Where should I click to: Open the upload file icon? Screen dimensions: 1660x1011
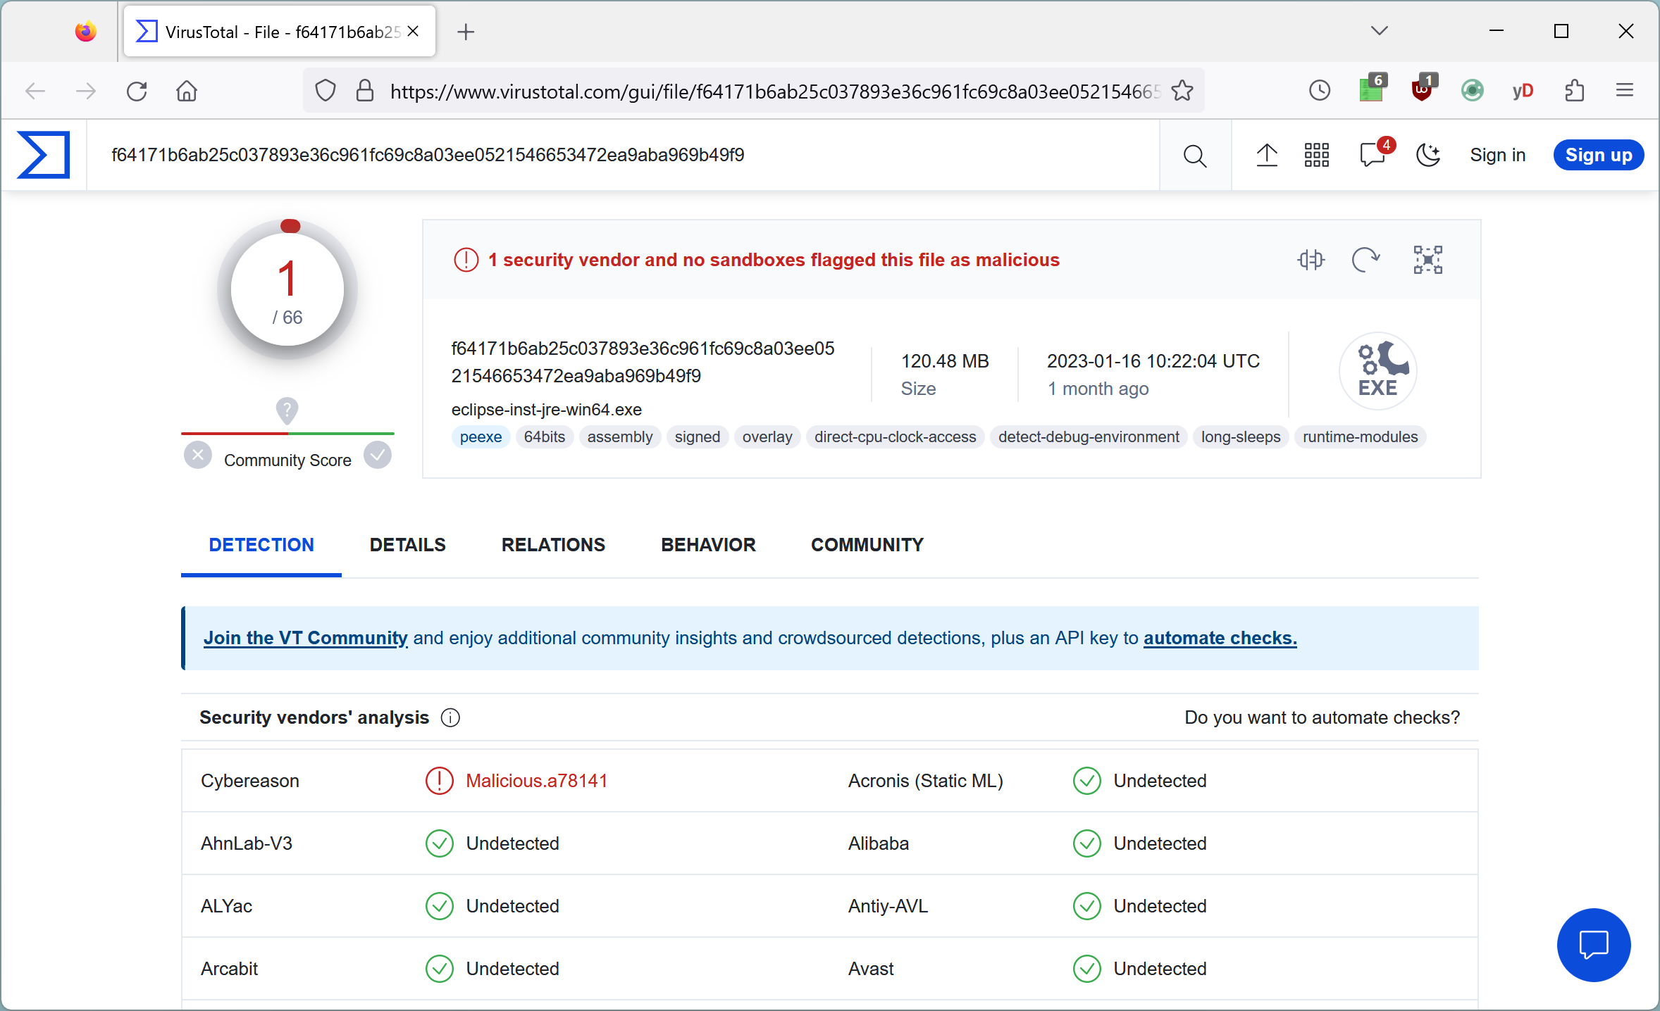1267,155
